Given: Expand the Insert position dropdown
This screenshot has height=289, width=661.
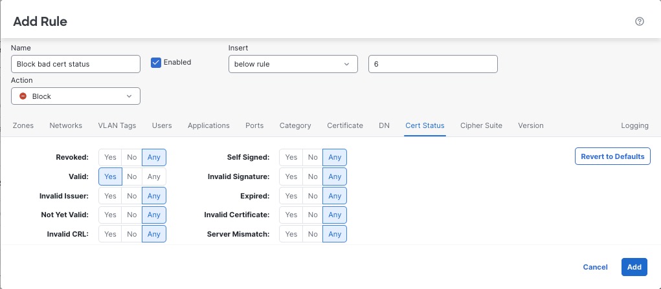Looking at the screenshot, I should click(293, 64).
